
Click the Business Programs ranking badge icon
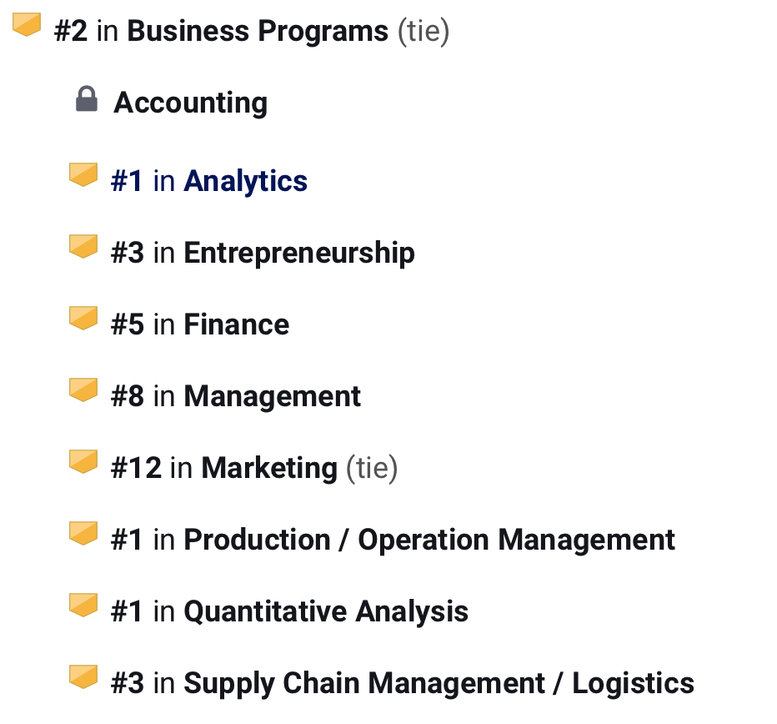[27, 24]
